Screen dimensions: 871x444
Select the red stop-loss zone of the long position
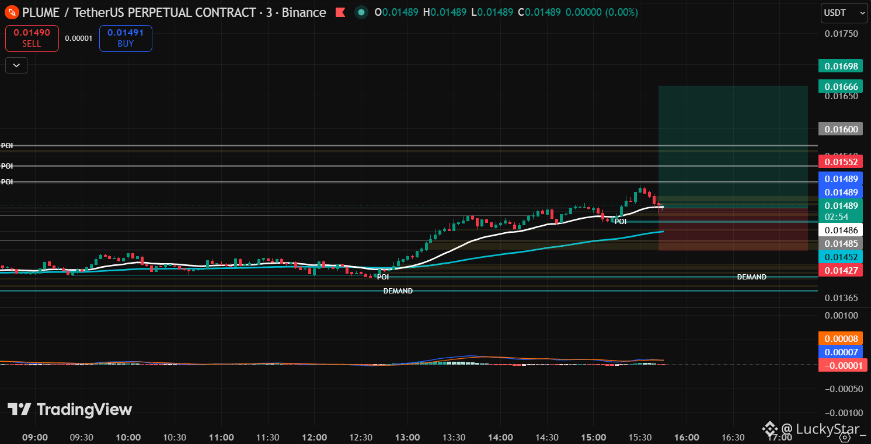coord(733,229)
